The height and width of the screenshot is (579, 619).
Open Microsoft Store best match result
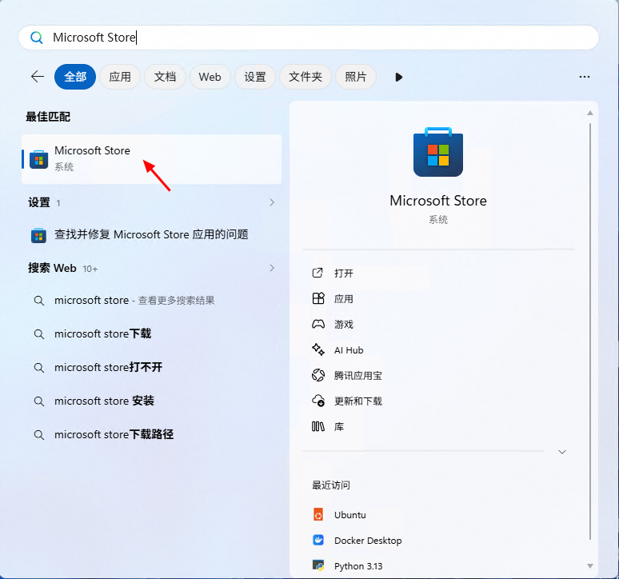point(152,159)
